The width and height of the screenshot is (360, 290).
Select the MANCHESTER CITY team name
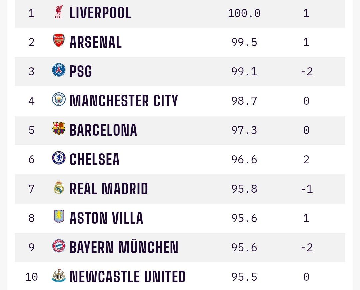124,101
